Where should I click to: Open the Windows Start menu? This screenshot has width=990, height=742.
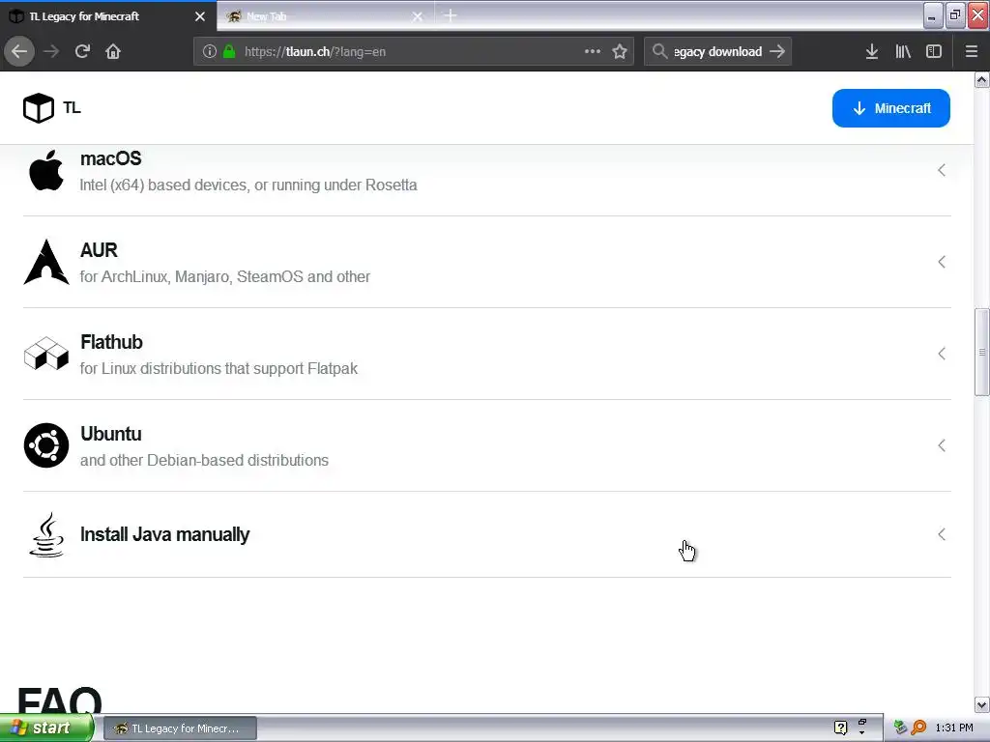pos(46,728)
